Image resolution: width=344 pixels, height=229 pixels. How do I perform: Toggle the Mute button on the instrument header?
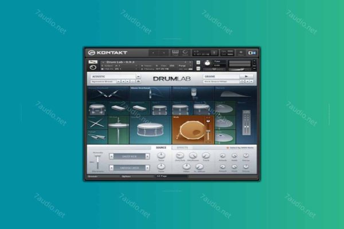[198, 68]
